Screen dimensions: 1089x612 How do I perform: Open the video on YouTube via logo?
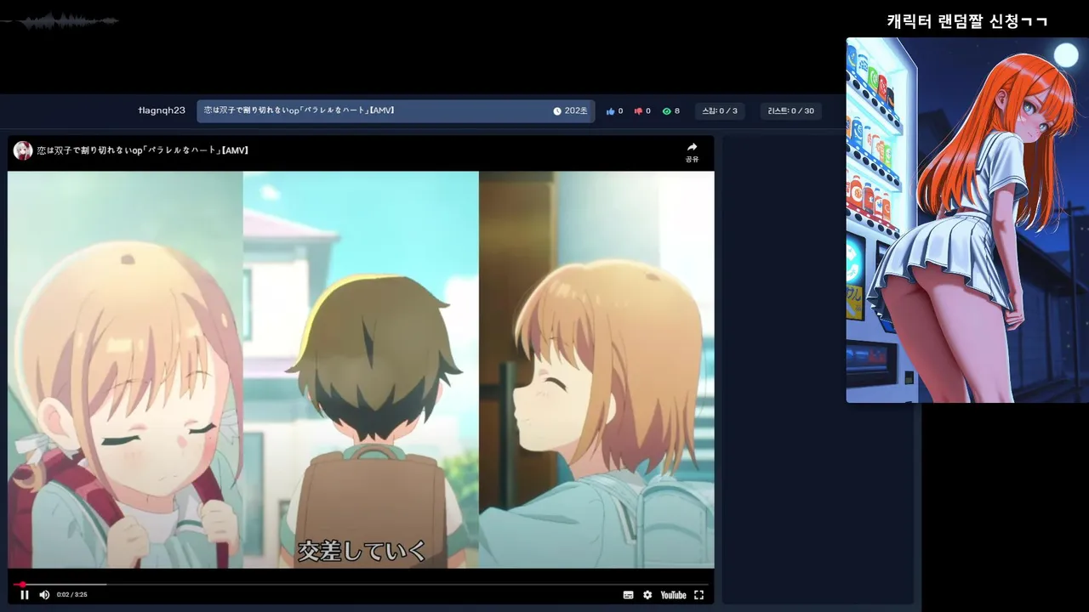pyautogui.click(x=673, y=595)
